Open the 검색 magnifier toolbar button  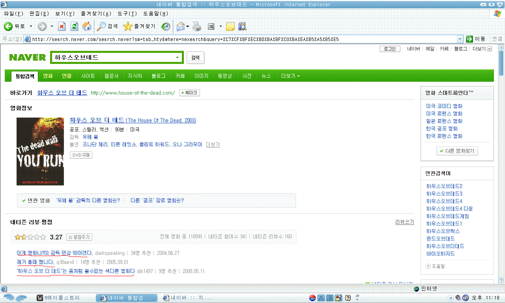pos(107,26)
